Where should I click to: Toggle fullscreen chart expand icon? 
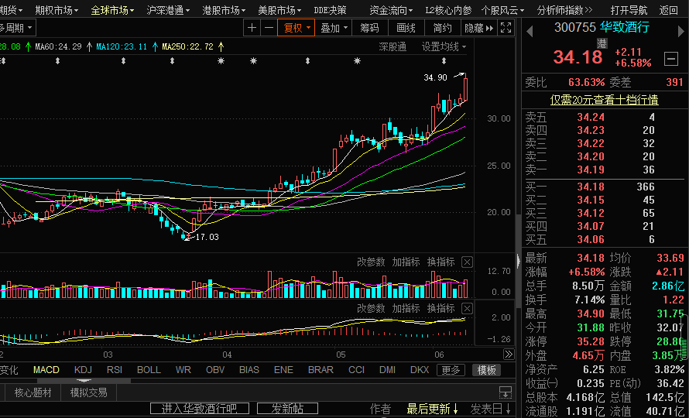[x=506, y=28]
